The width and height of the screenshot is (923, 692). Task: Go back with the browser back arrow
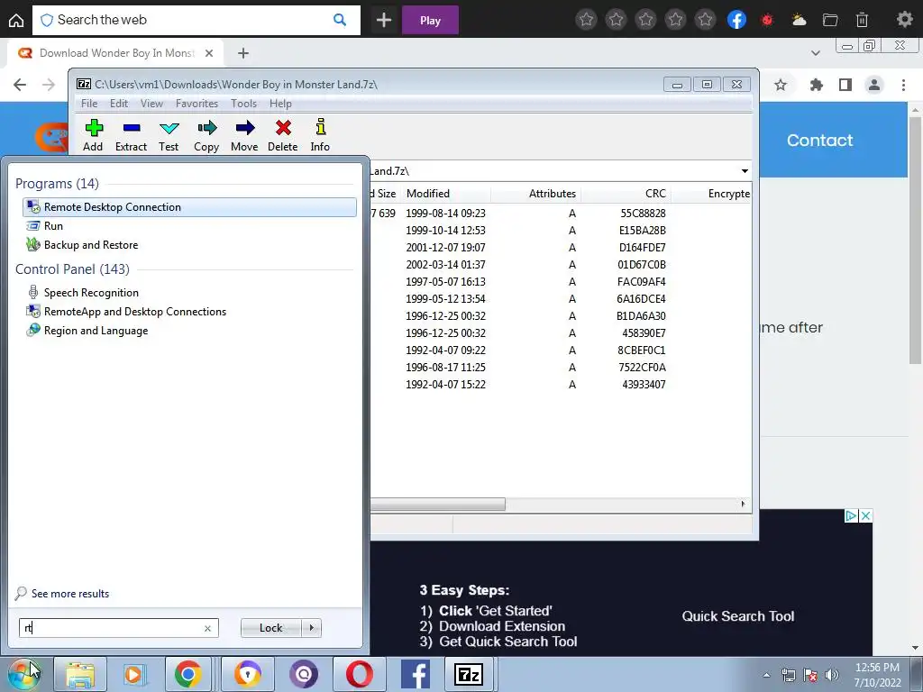point(20,85)
